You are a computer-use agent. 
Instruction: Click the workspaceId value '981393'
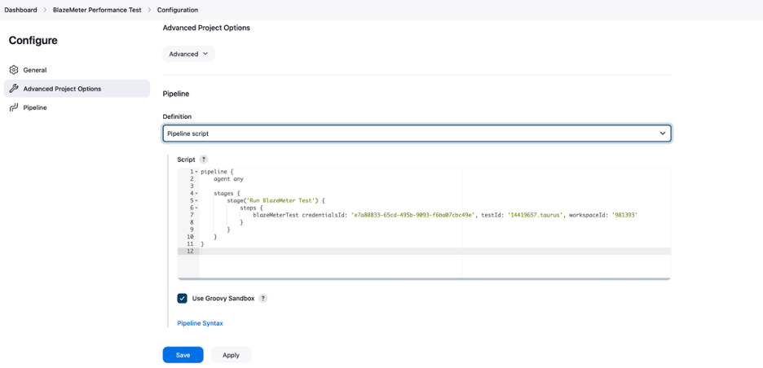tap(624, 215)
